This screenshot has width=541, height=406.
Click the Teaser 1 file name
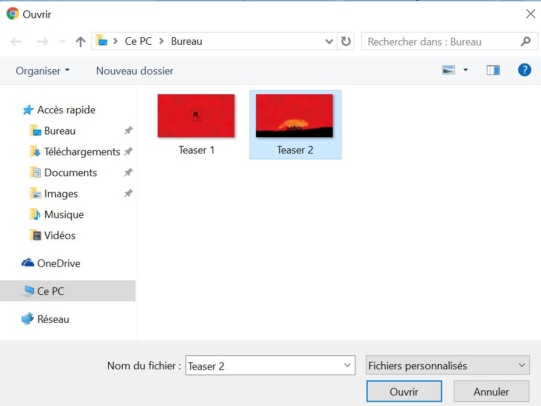196,150
